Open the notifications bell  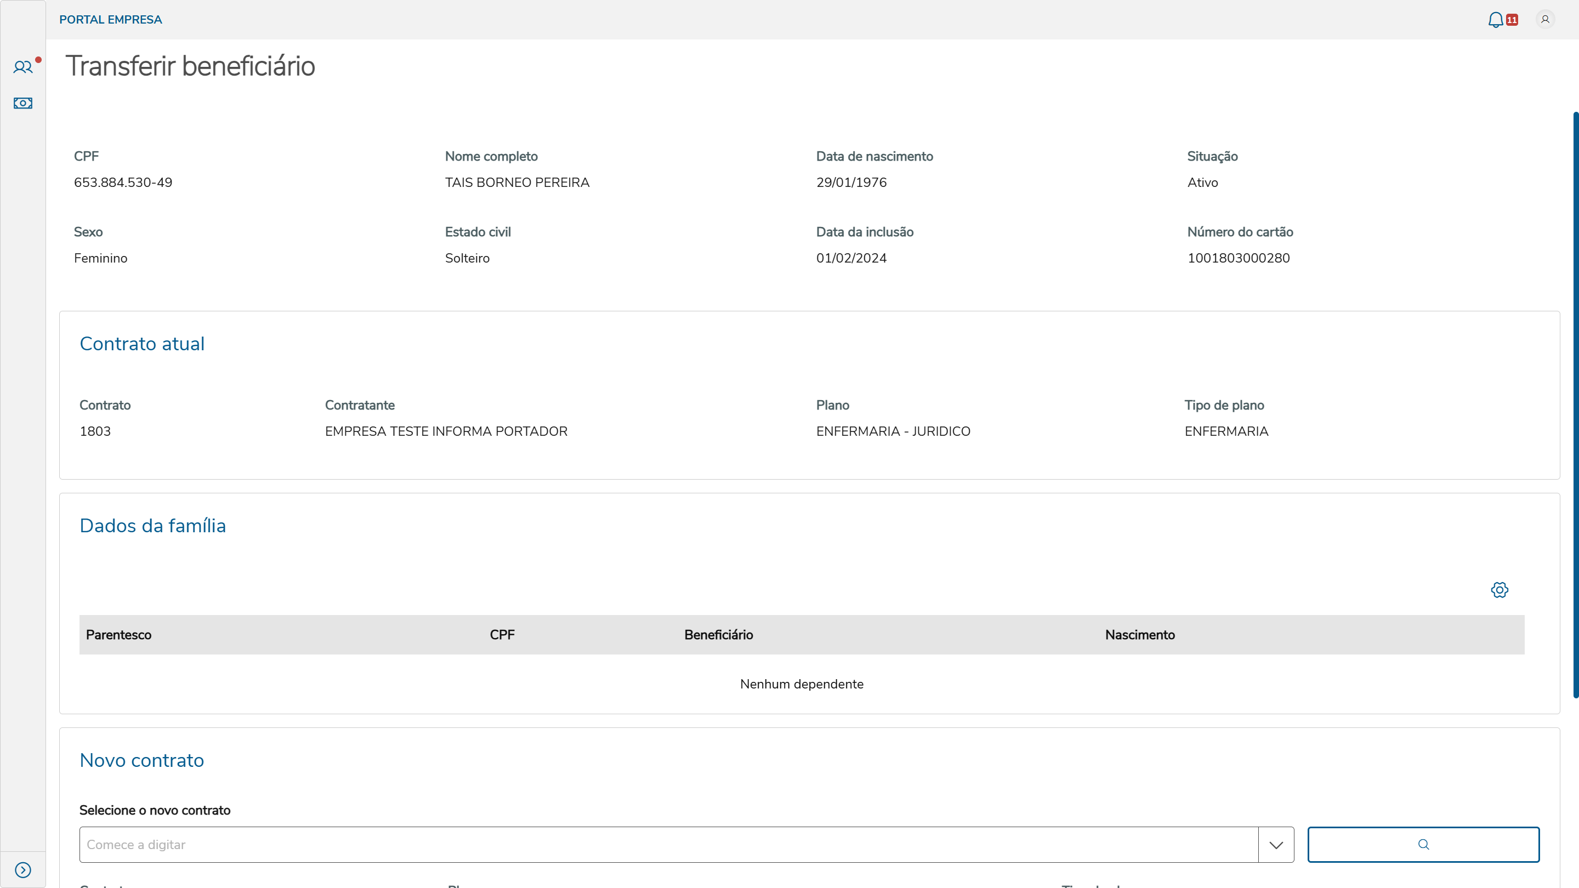tap(1495, 20)
